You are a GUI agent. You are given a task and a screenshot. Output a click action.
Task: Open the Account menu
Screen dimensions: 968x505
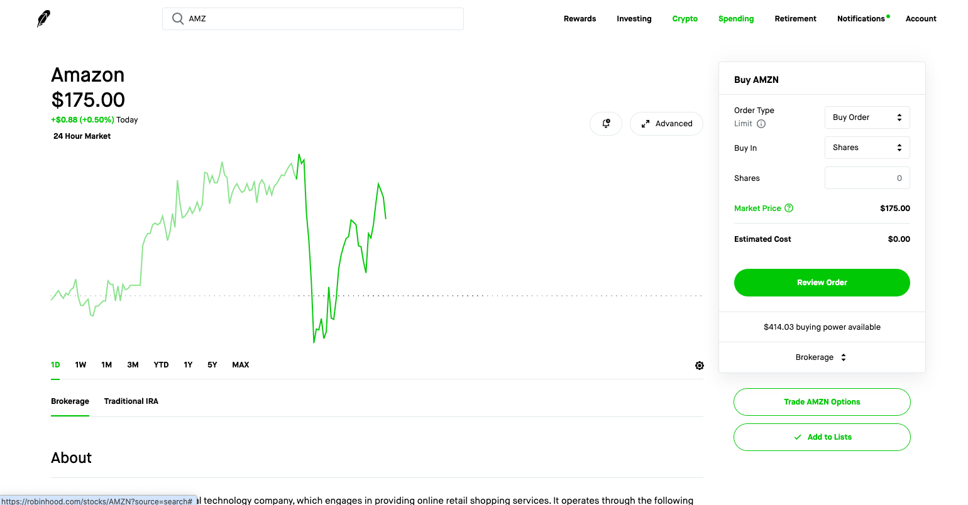click(921, 19)
